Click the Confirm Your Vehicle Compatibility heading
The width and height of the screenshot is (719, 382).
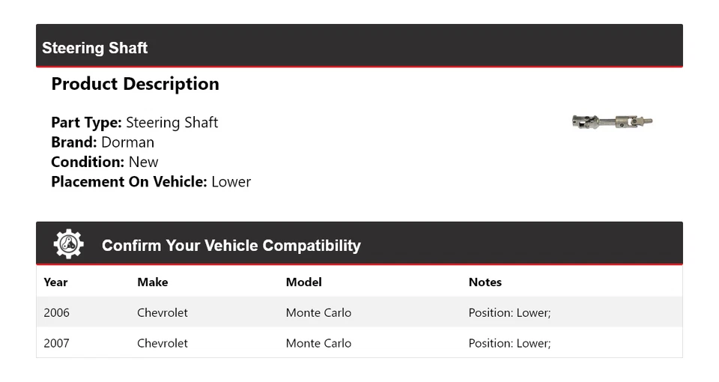(231, 246)
